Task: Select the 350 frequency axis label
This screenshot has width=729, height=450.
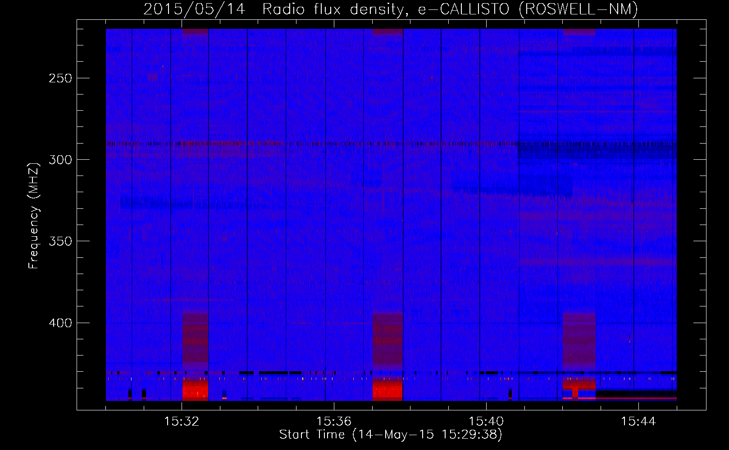Action: (60, 241)
